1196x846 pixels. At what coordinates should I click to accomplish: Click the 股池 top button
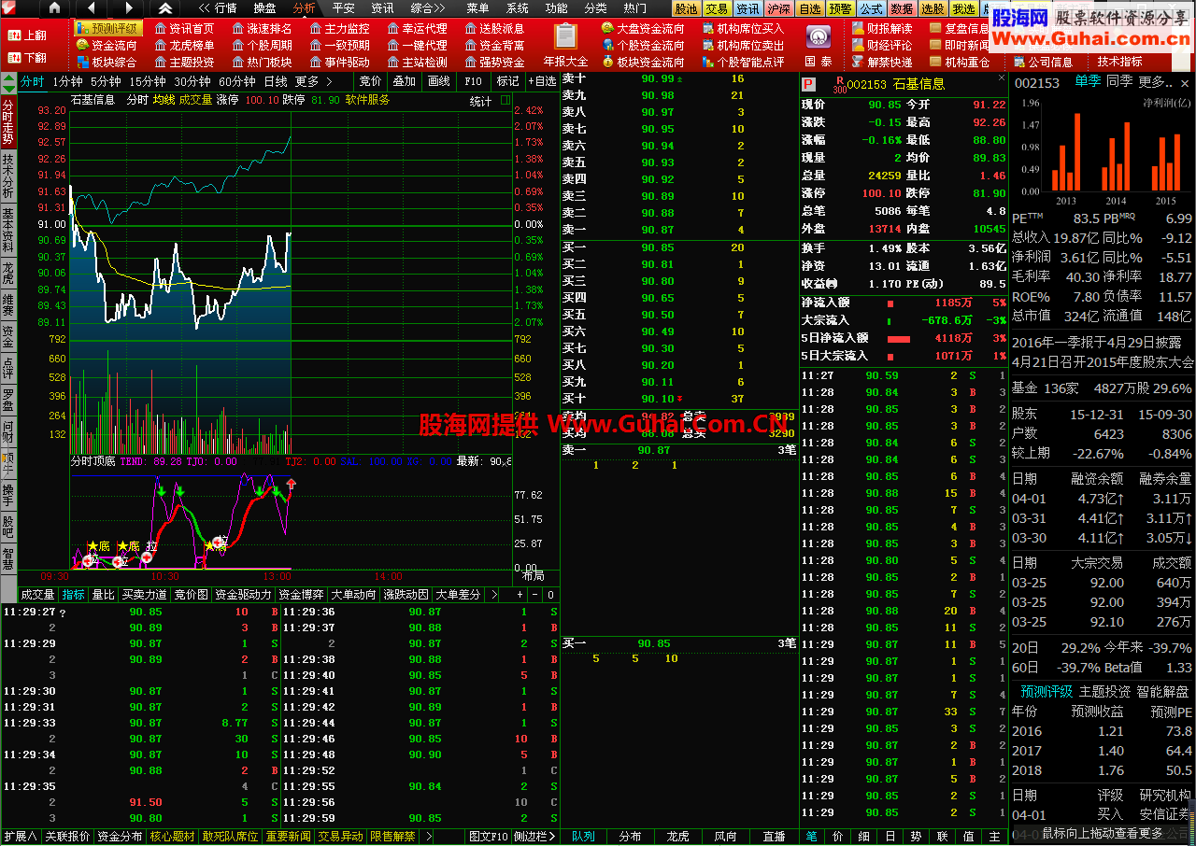click(686, 8)
